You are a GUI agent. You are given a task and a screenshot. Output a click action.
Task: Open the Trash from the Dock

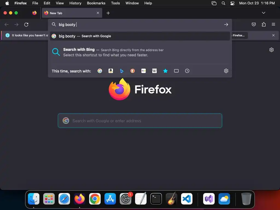(246, 199)
